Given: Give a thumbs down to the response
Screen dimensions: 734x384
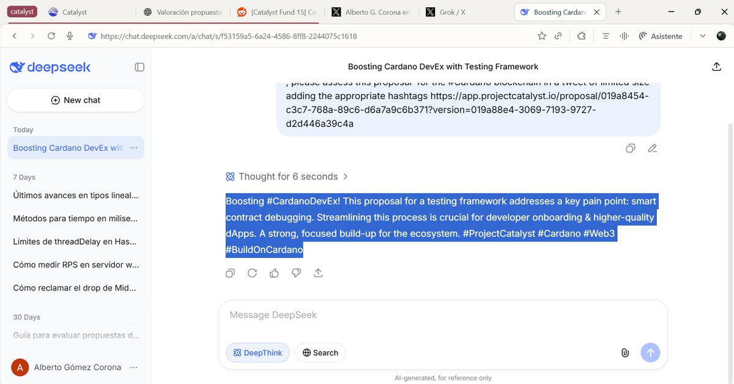Looking at the screenshot, I should 296,273.
